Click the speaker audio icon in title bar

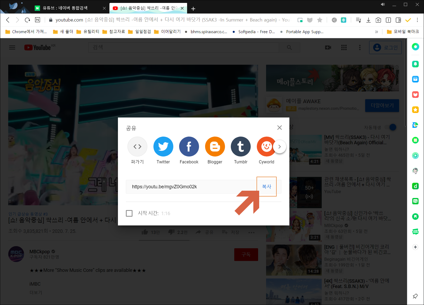(383, 4)
